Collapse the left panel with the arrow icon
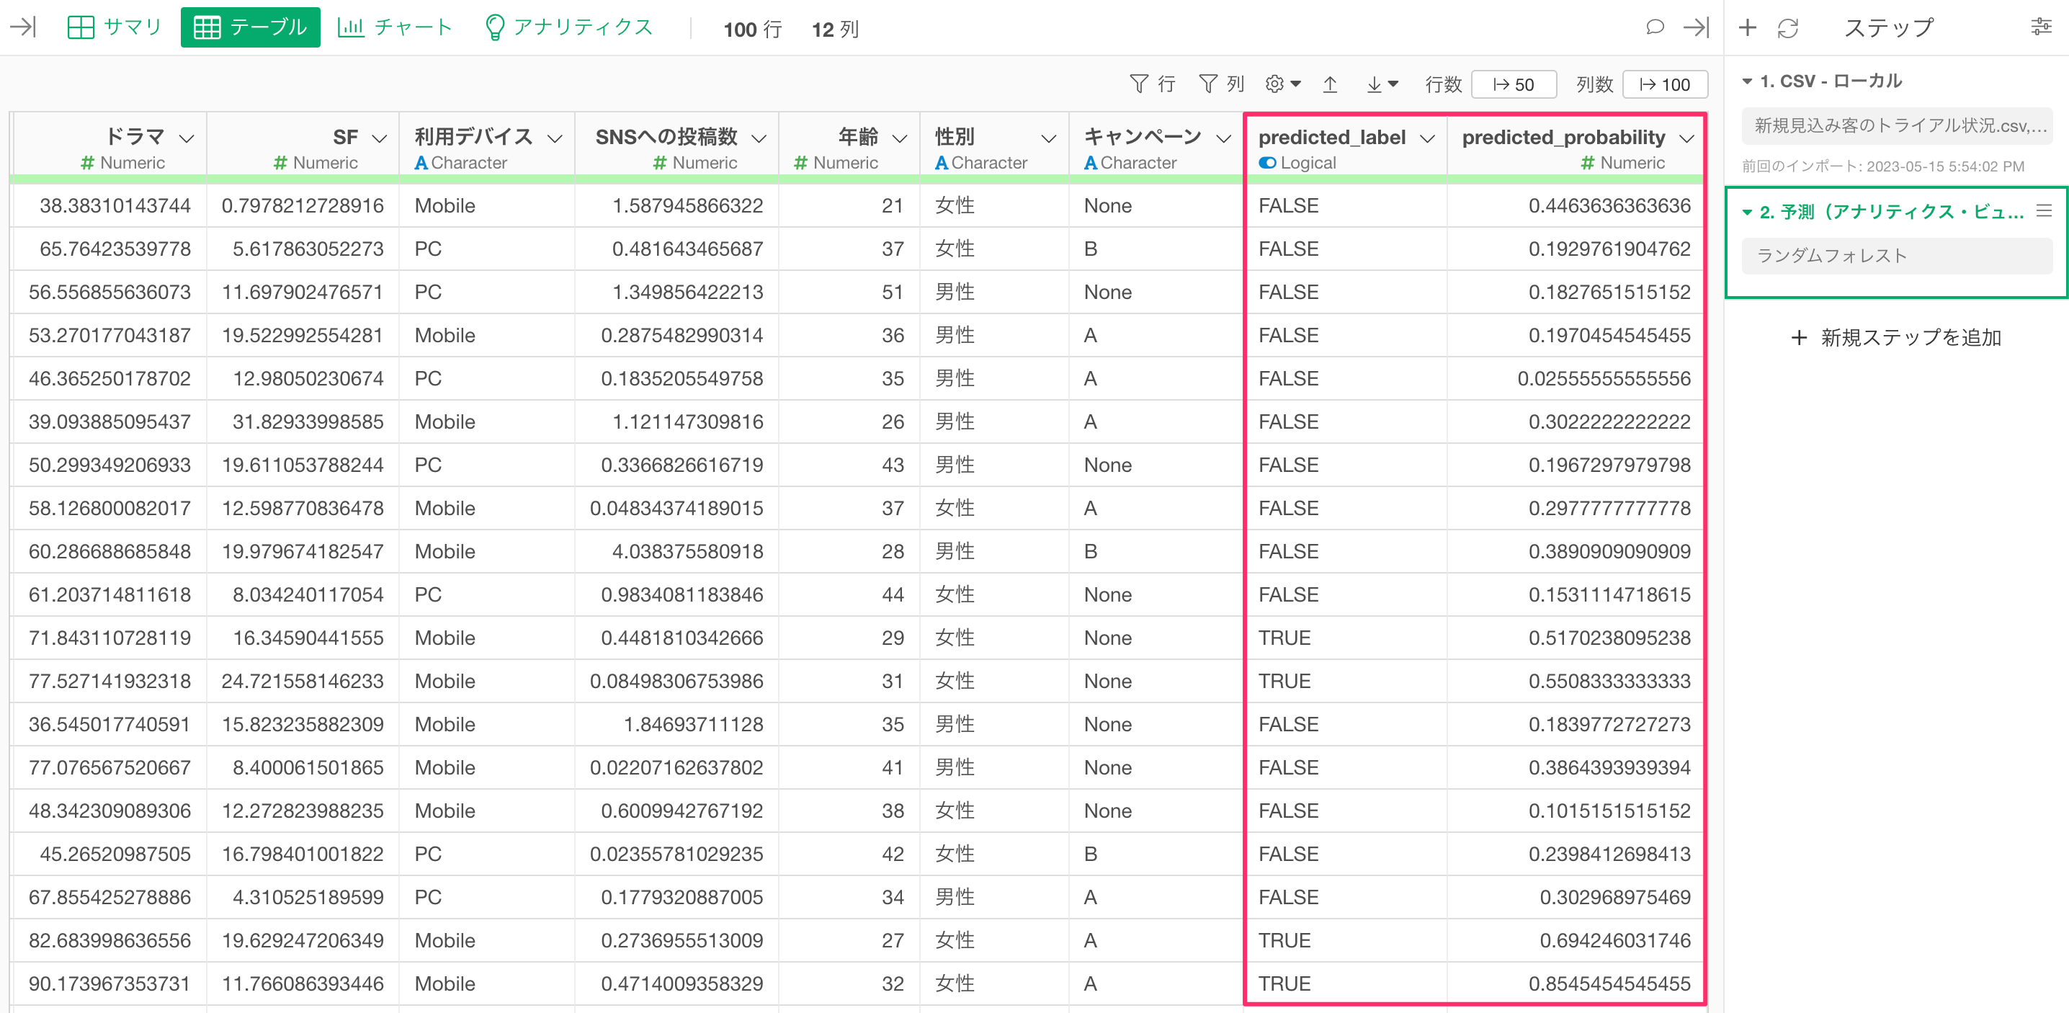 click(x=23, y=27)
